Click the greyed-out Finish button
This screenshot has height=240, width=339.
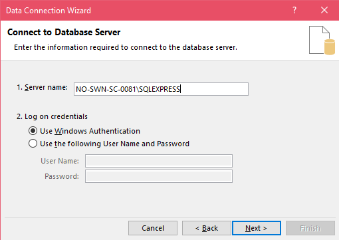tap(310, 228)
